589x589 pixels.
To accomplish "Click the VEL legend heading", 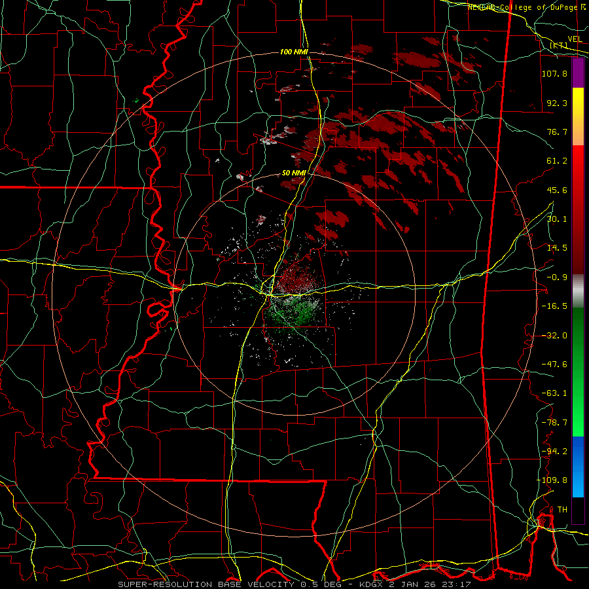I will click(x=575, y=39).
